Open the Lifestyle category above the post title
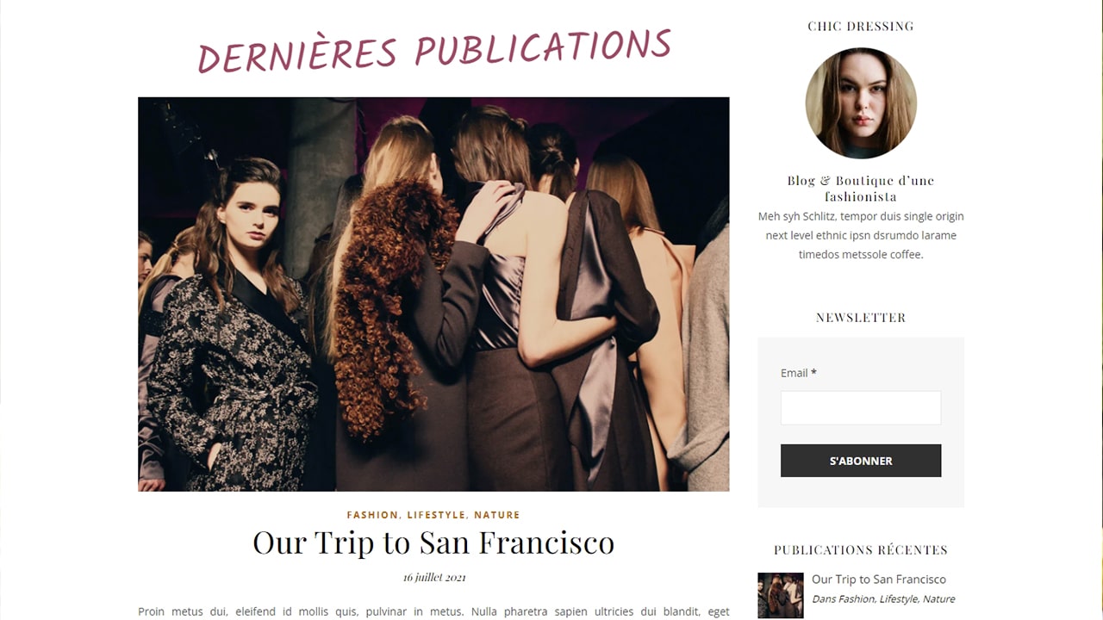This screenshot has width=1103, height=620. (x=436, y=515)
